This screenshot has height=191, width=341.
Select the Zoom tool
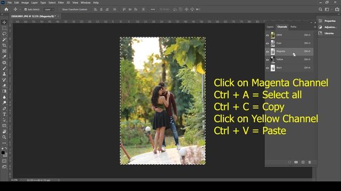tap(4, 137)
